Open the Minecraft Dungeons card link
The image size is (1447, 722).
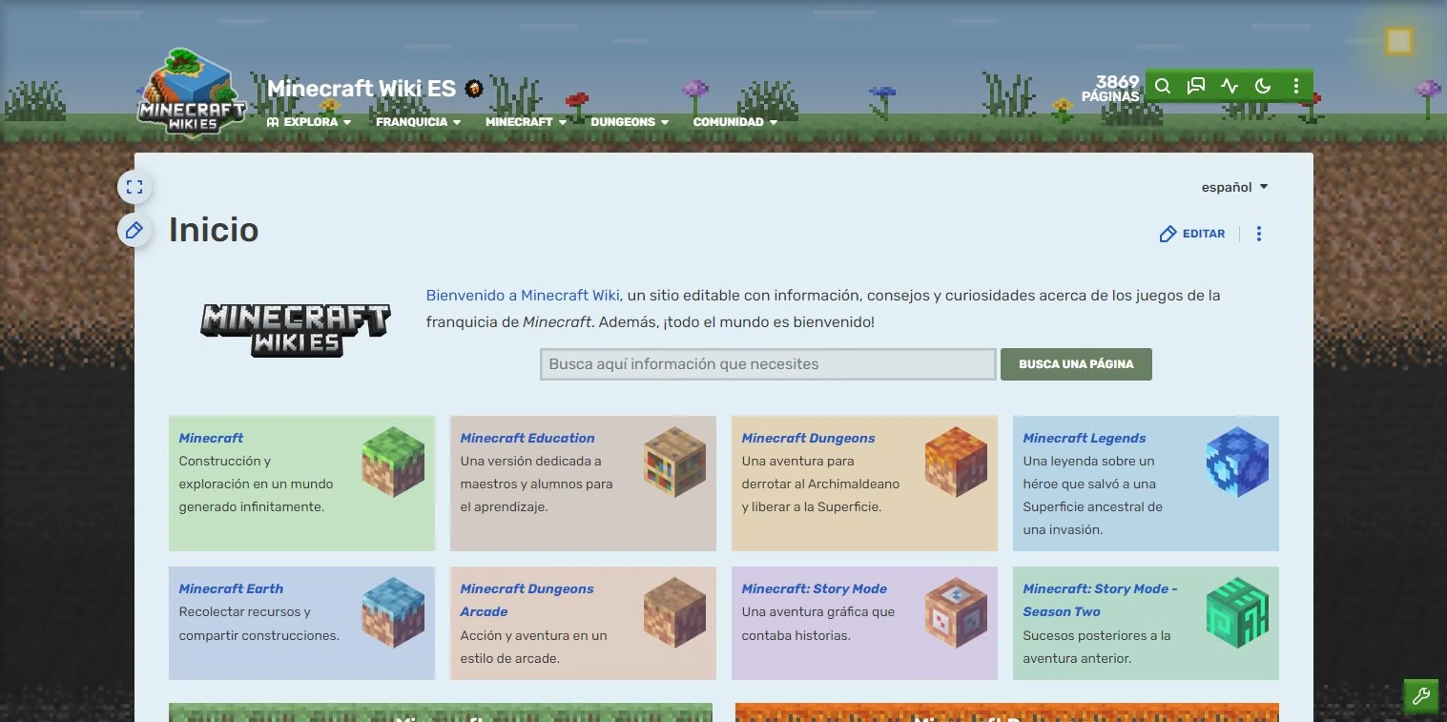point(808,438)
